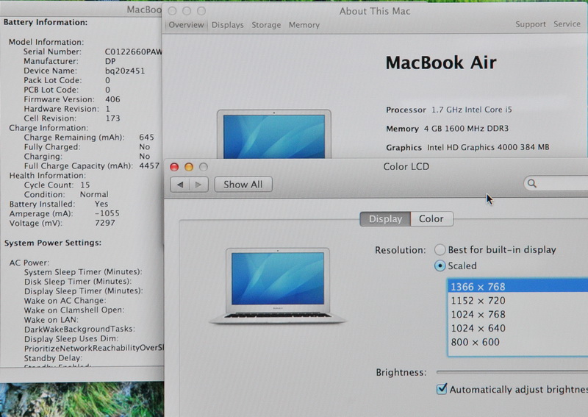Click the Manufacturer 'DP' value
The height and width of the screenshot is (417, 588).
(110, 61)
